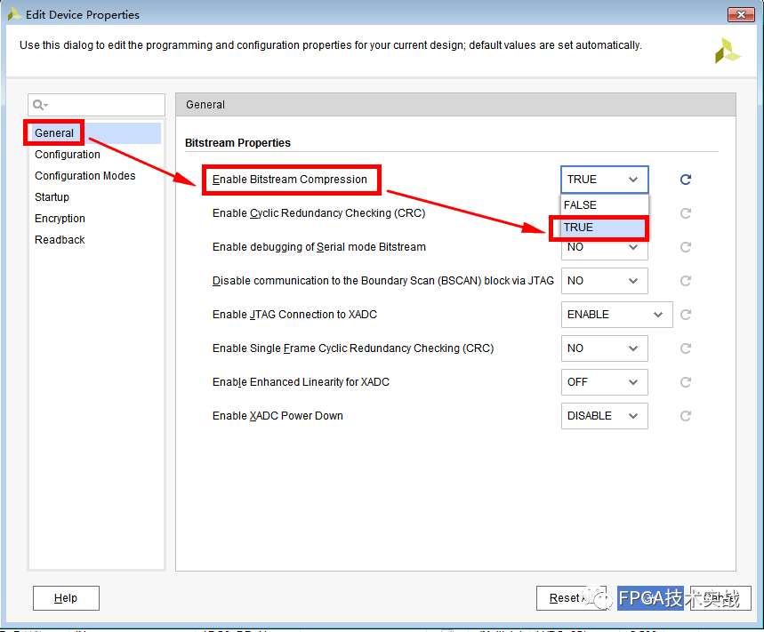Click the Help button
This screenshot has width=764, height=632.
pyautogui.click(x=66, y=598)
